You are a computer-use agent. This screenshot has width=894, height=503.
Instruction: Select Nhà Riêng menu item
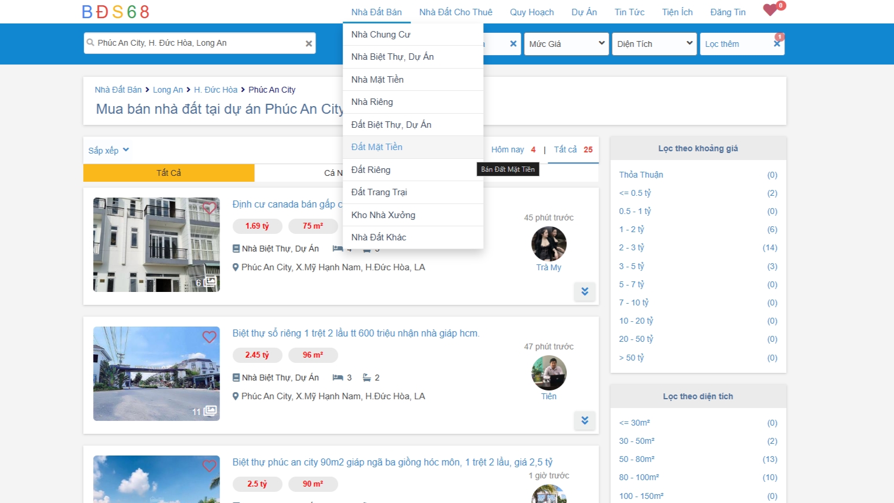tap(413, 102)
